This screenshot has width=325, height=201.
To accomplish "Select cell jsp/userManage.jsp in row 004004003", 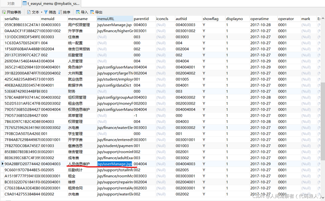I will 115,164.
